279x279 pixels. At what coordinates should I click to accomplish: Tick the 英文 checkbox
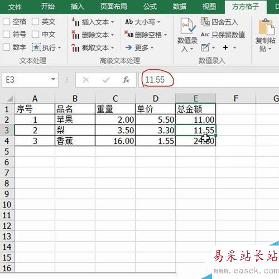pyautogui.click(x=35, y=22)
